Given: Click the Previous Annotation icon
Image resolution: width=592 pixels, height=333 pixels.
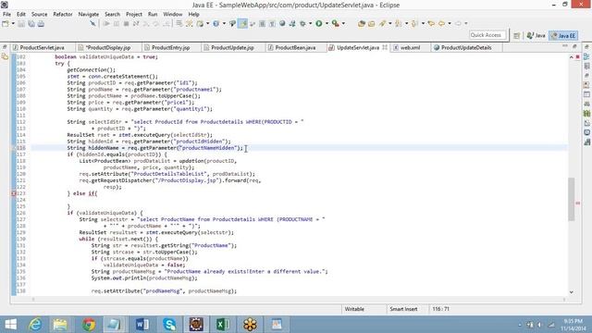Looking at the screenshot, I should coord(414,23).
